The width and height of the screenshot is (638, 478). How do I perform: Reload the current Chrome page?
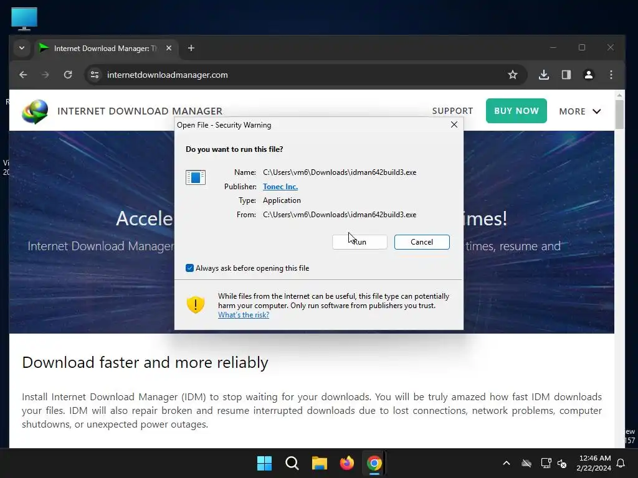(68, 75)
